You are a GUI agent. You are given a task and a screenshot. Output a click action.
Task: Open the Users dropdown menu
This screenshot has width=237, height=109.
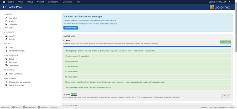click(22, 2)
